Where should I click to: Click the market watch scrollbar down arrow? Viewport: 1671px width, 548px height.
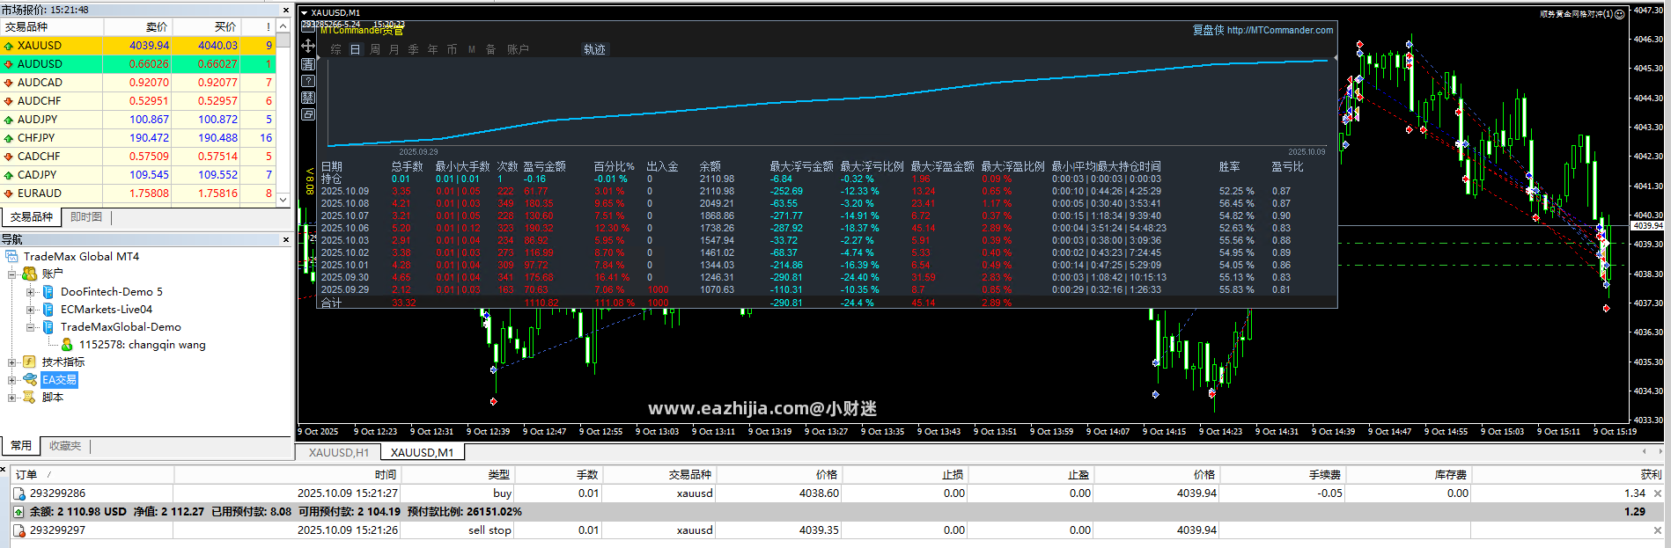(283, 200)
